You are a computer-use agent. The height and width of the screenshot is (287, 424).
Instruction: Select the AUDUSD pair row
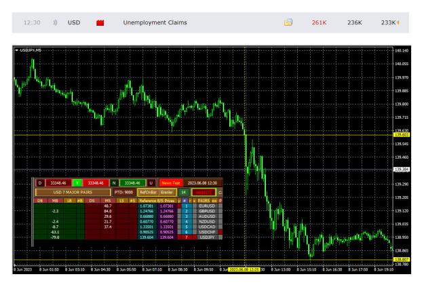[x=207, y=216]
